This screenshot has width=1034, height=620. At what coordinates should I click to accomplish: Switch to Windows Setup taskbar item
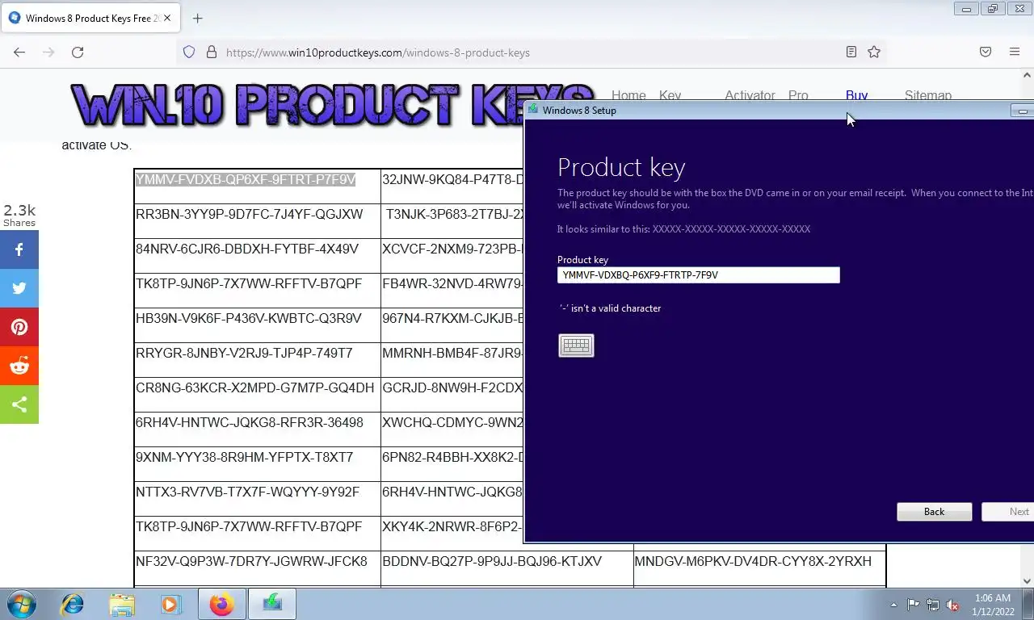tap(272, 604)
